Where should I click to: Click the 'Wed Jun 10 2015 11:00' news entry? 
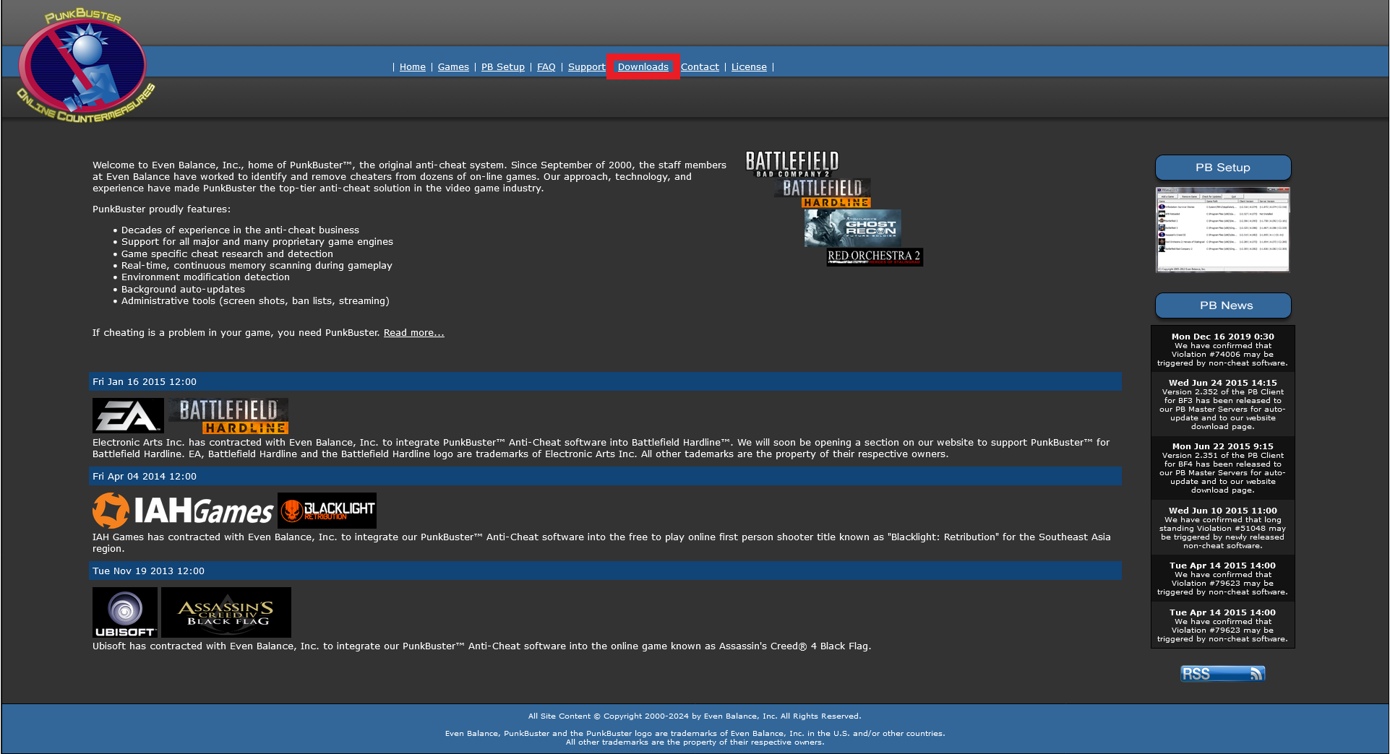[x=1223, y=528]
